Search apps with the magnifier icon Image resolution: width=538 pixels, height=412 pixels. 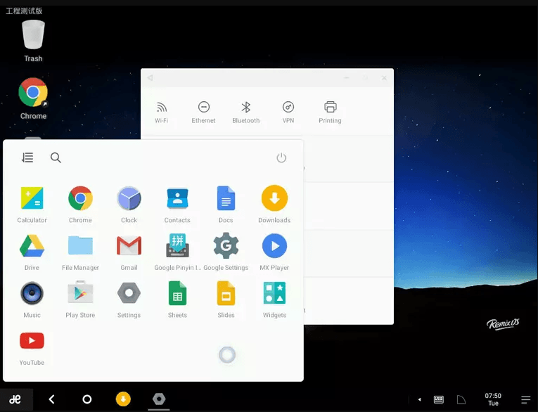pyautogui.click(x=56, y=157)
